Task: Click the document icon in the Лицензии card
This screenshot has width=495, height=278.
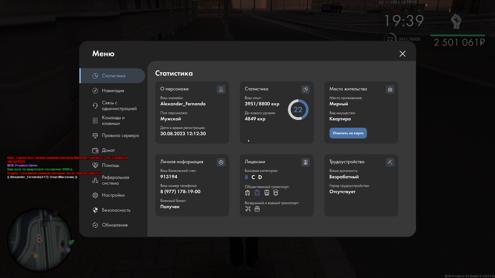Action: click(306, 162)
